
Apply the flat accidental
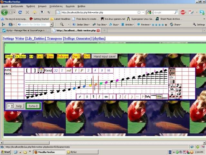[87, 97]
